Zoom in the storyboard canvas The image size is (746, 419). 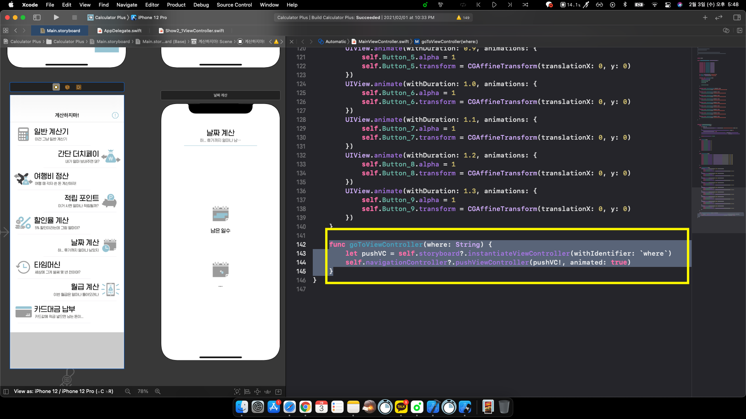tap(158, 391)
